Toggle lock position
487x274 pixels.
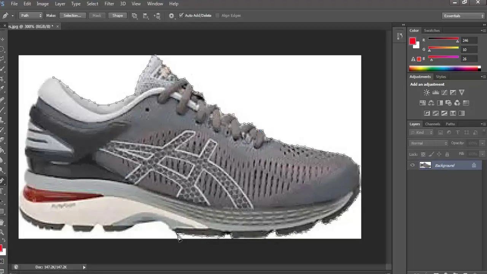439,154
